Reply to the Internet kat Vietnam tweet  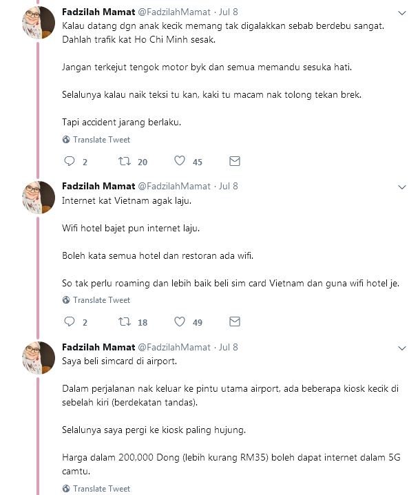pos(70,322)
